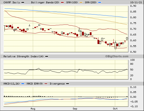Click the tan SMA(100) legend swatch
144x111 pixels.
pos(81,2)
